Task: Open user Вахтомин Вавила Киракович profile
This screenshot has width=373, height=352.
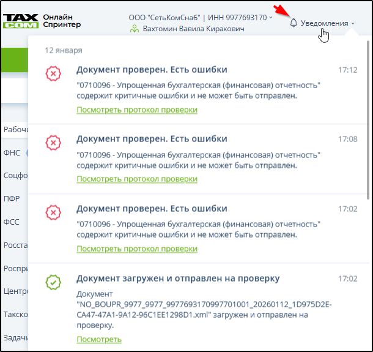Action: (193, 29)
